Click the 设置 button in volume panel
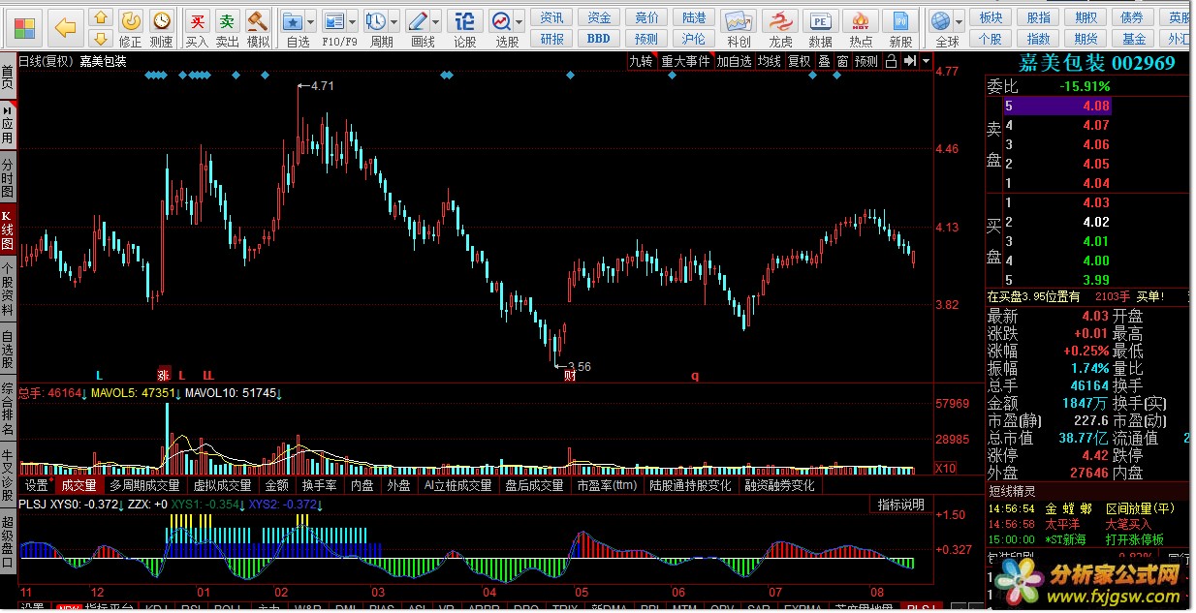This screenshot has width=1196, height=613. (37, 485)
